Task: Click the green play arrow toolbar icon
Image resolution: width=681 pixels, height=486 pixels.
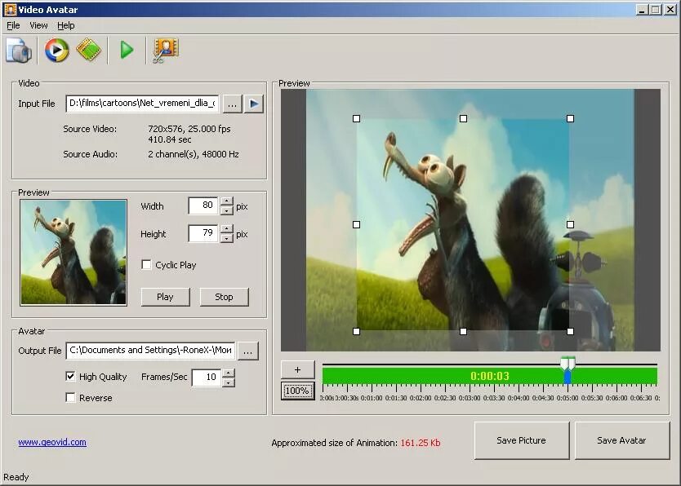Action: (127, 51)
